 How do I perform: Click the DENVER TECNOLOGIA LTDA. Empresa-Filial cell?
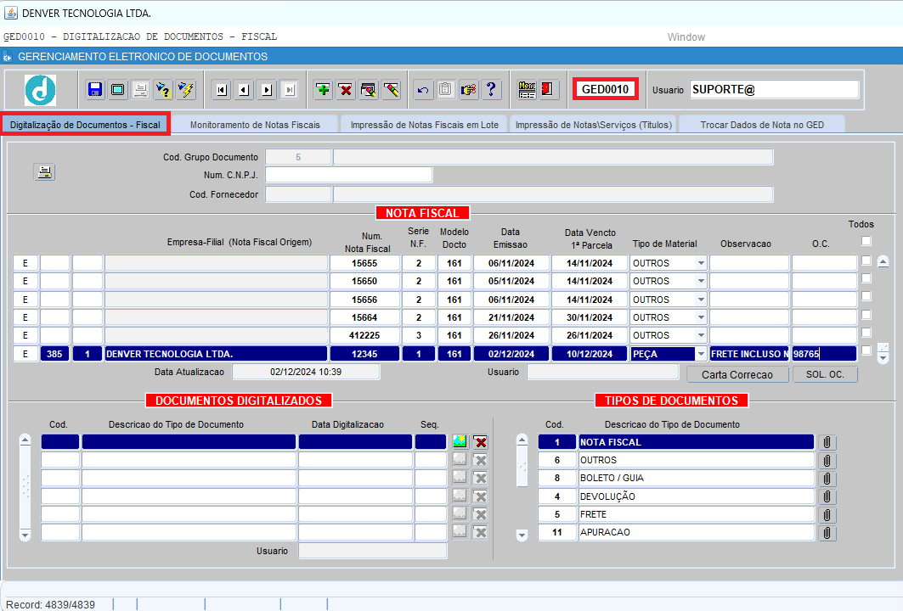coord(216,354)
